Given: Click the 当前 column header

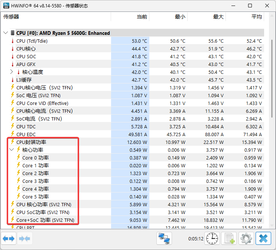Looking at the screenshot, I should 142,17.
